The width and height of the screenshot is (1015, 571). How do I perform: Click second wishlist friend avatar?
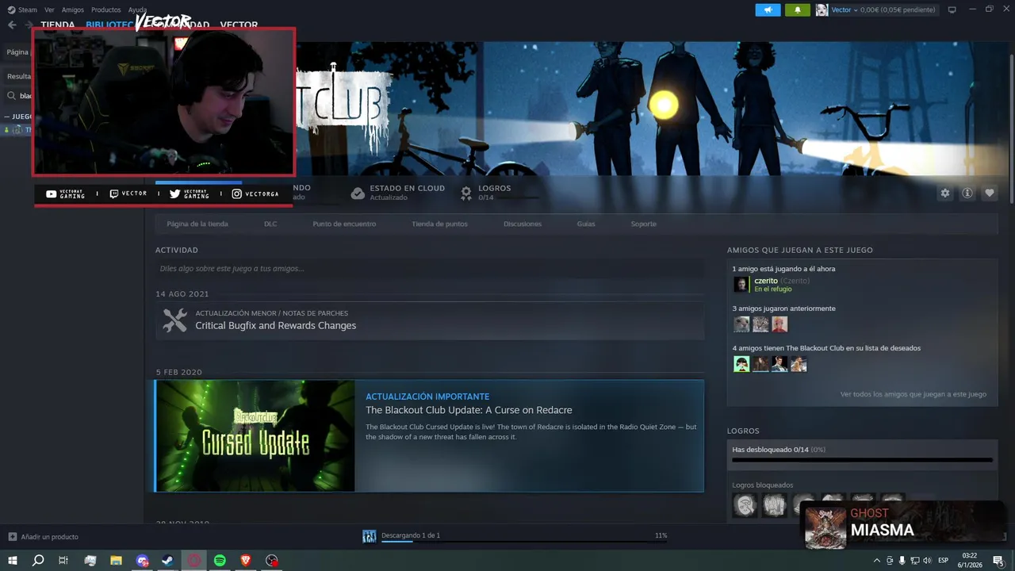point(760,364)
